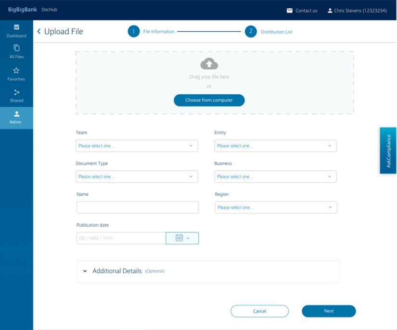Viewport: 397px width, 330px height.
Task: Click the BigBigBank logo
Action: (23, 10)
